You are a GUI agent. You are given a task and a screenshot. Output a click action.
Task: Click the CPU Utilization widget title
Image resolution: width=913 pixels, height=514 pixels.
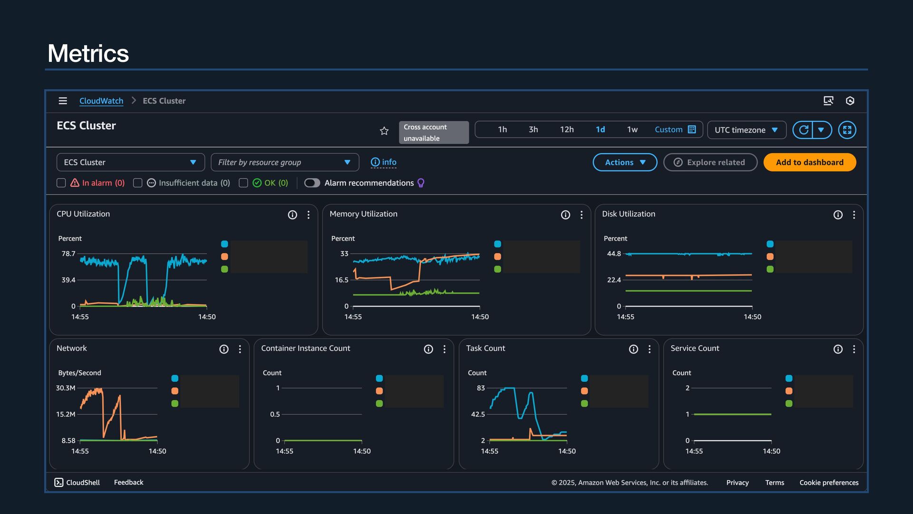point(83,214)
